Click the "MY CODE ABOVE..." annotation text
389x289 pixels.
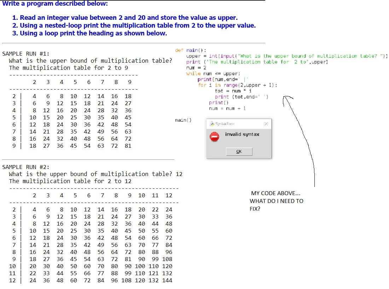pos(275,193)
